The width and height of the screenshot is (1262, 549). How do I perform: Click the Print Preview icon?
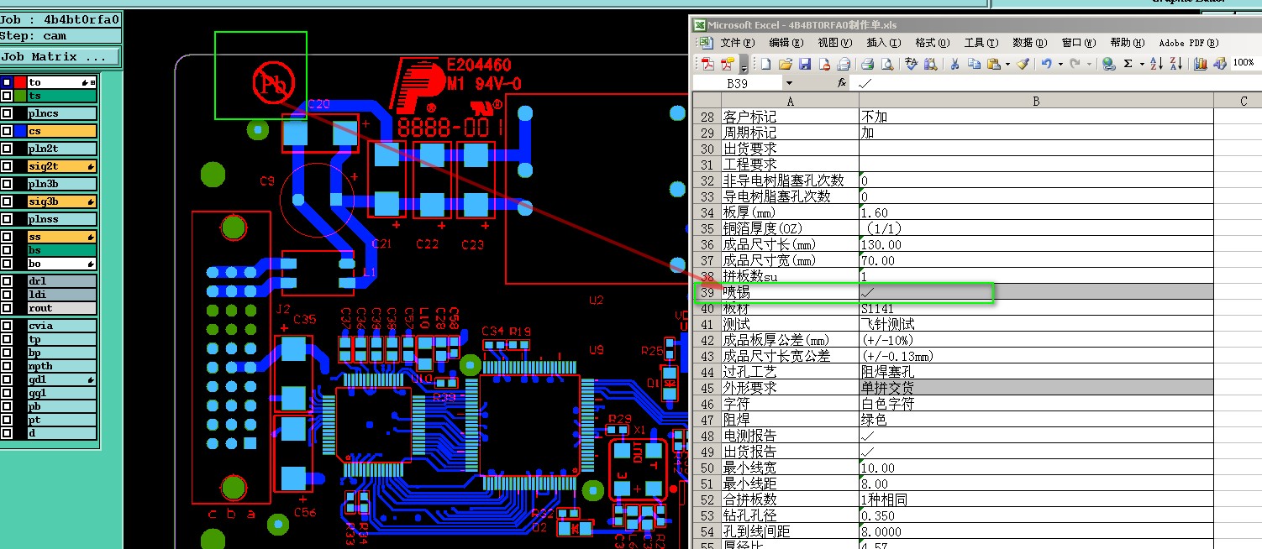tap(887, 64)
